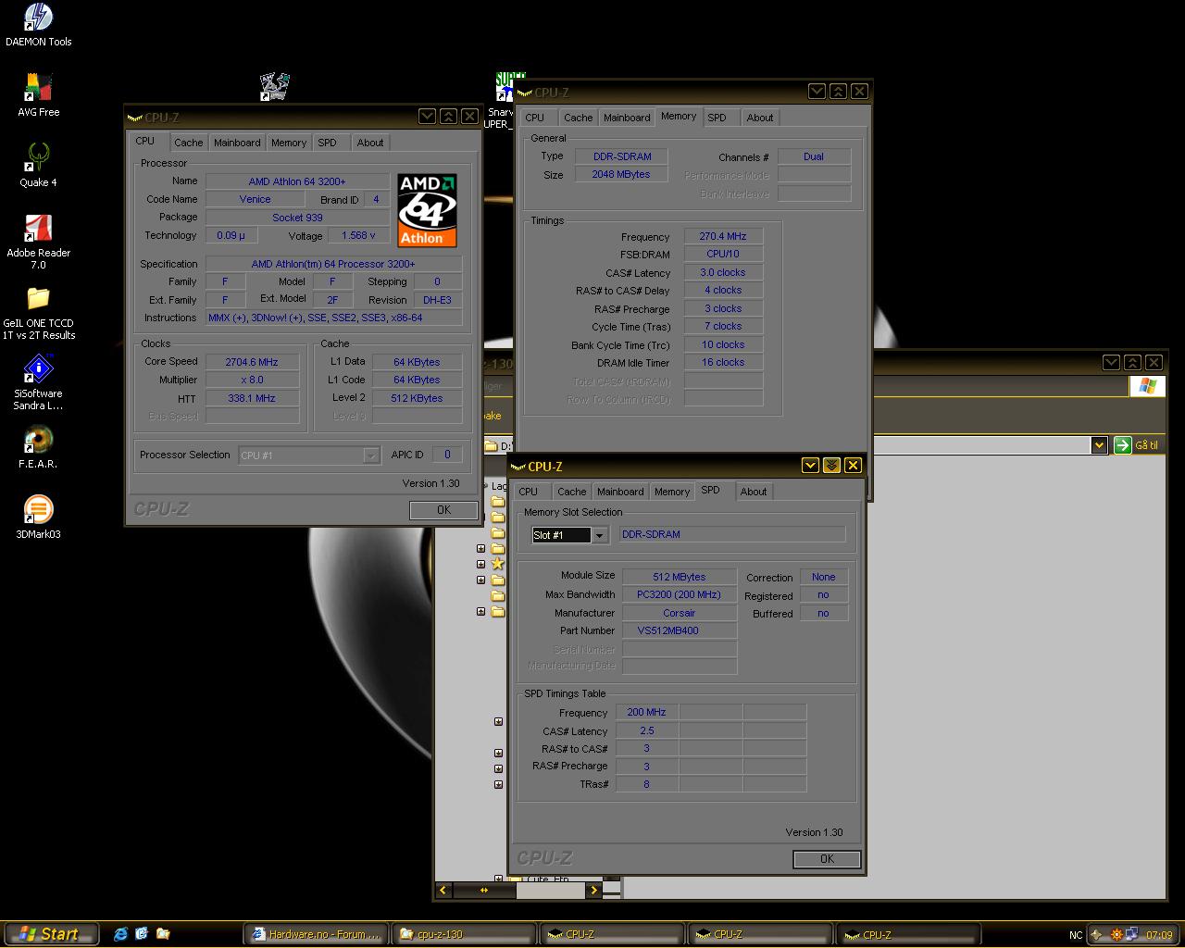
Task: Start Quake 4 from its desktop icon
Action: click(38, 165)
